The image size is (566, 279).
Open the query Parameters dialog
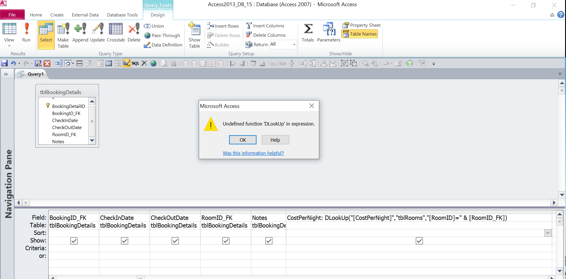329,33
